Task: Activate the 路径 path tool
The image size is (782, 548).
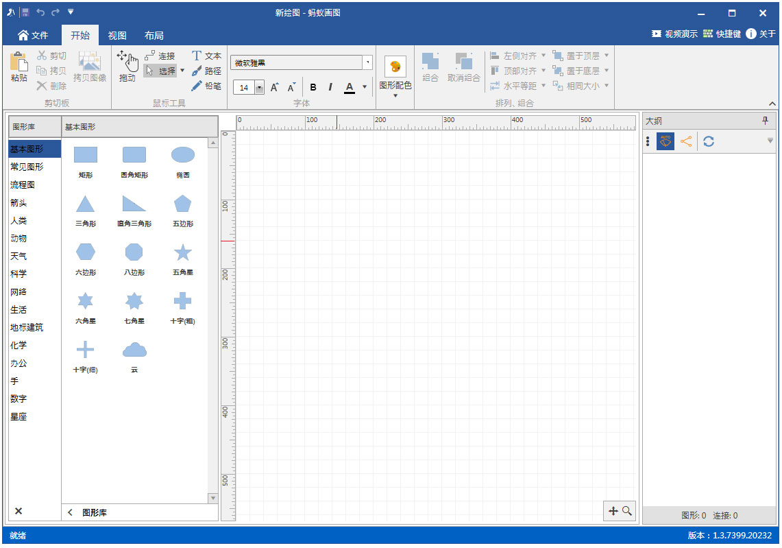Action: [206, 71]
